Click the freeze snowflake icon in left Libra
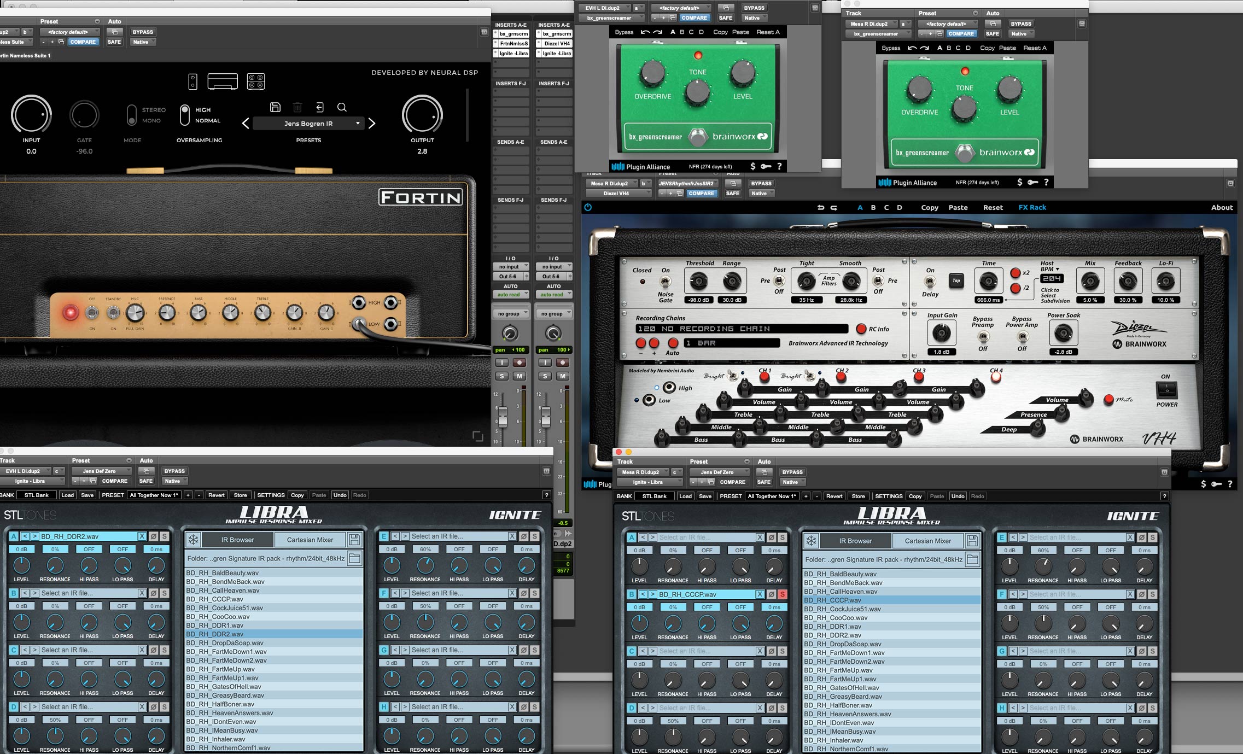 pyautogui.click(x=193, y=540)
